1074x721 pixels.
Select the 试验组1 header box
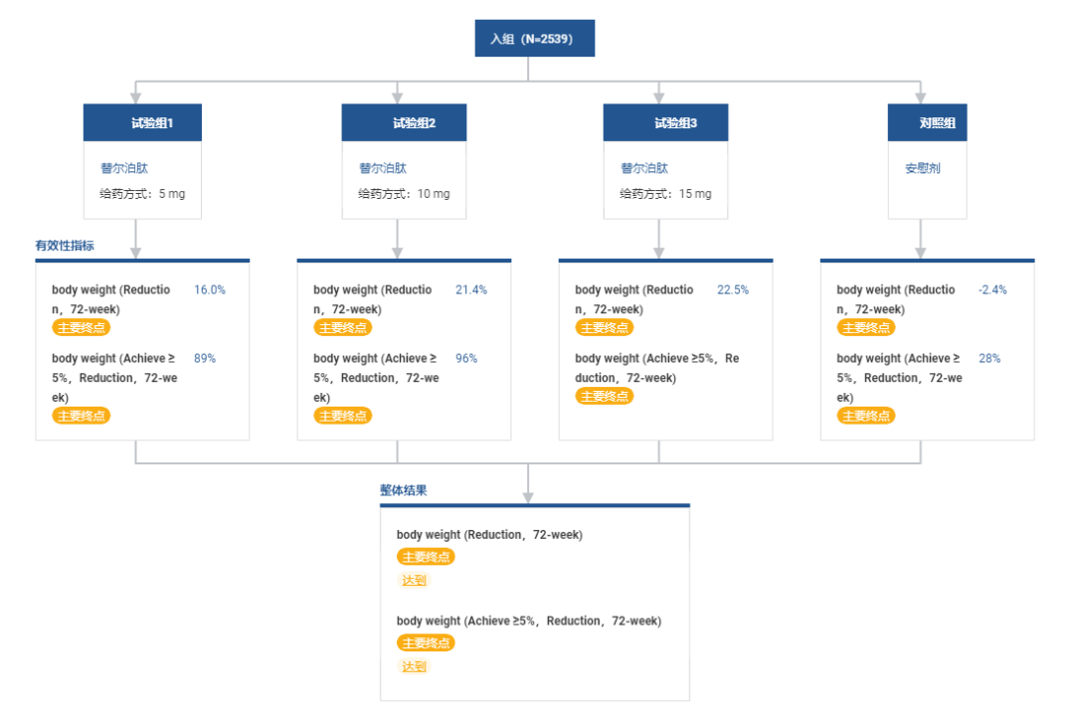pos(142,122)
